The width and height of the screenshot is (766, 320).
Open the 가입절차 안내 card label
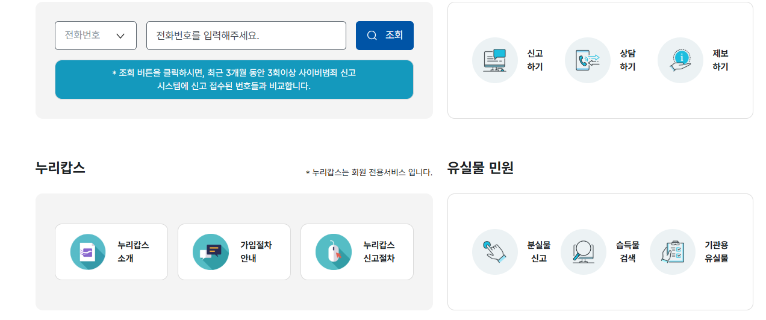click(256, 252)
